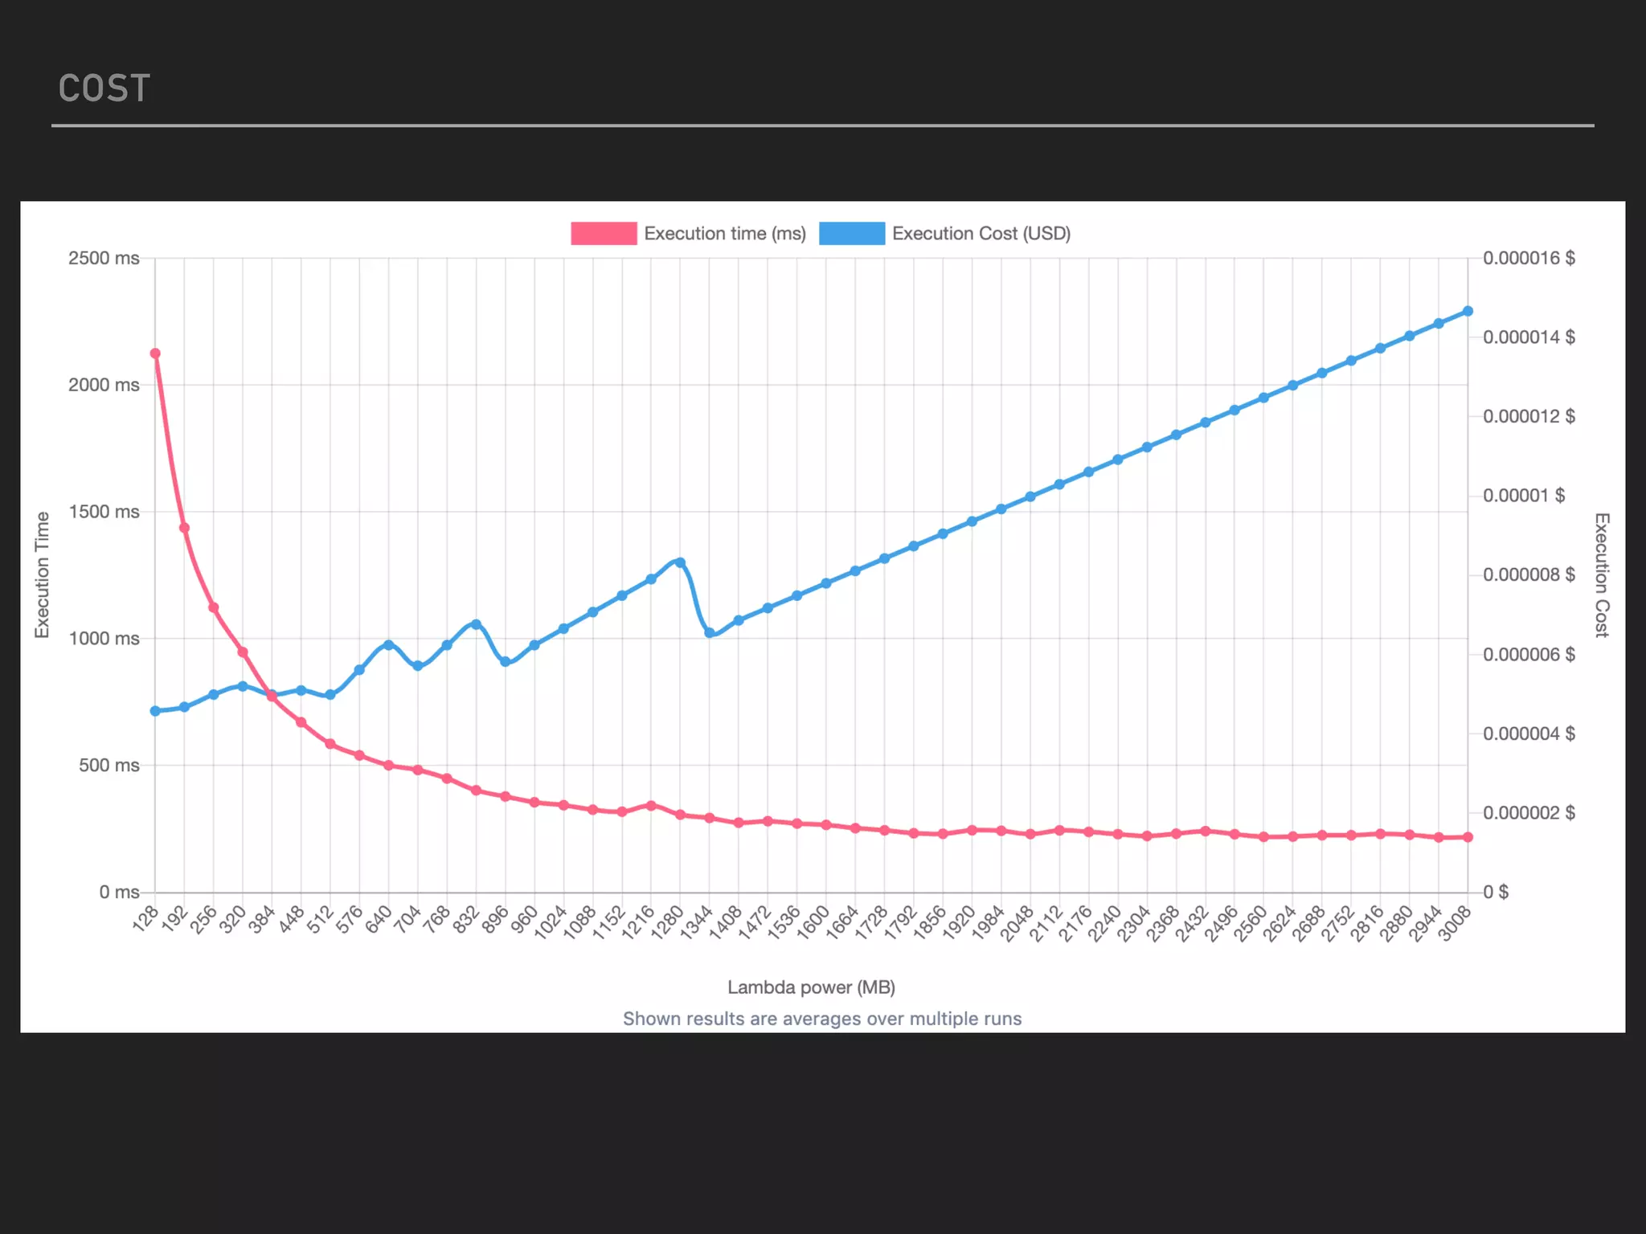Click the blue cost dip at 1344 MB

click(x=710, y=633)
